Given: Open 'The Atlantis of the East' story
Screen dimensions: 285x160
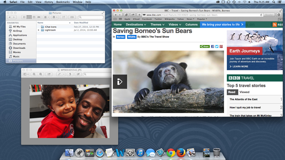Looking at the screenshot, I should (243, 100).
